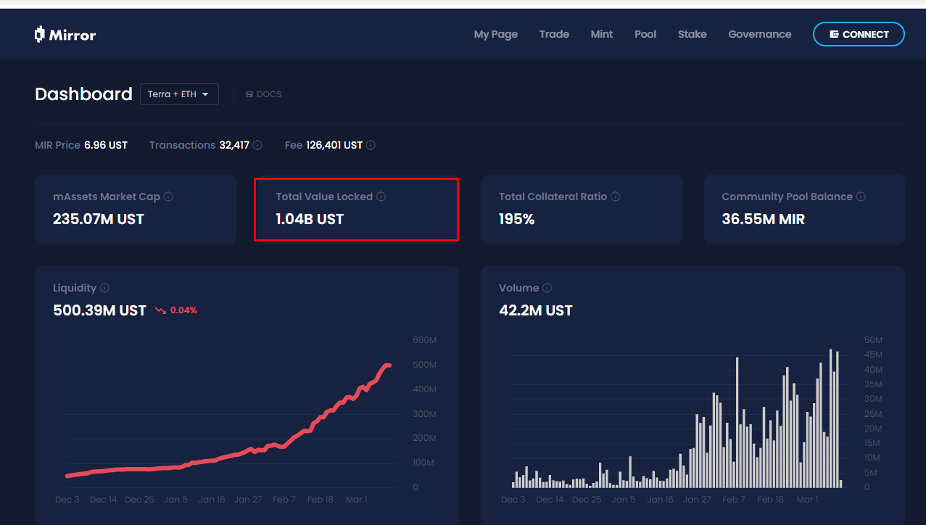Click transactions count 32,417

pyautogui.click(x=234, y=145)
